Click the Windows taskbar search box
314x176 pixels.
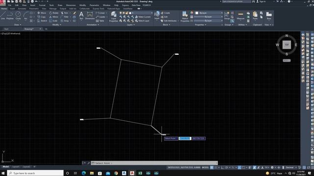pyautogui.click(x=35, y=173)
